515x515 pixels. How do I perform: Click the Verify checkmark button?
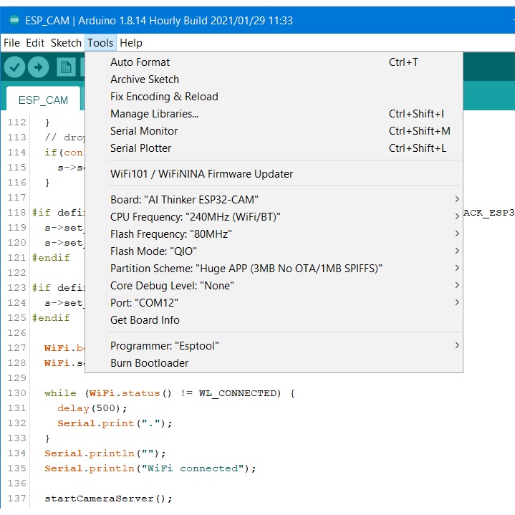[x=15, y=68]
